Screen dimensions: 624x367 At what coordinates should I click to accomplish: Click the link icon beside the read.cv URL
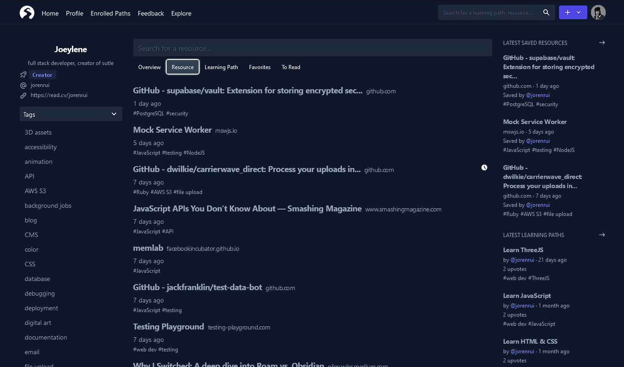23,95
